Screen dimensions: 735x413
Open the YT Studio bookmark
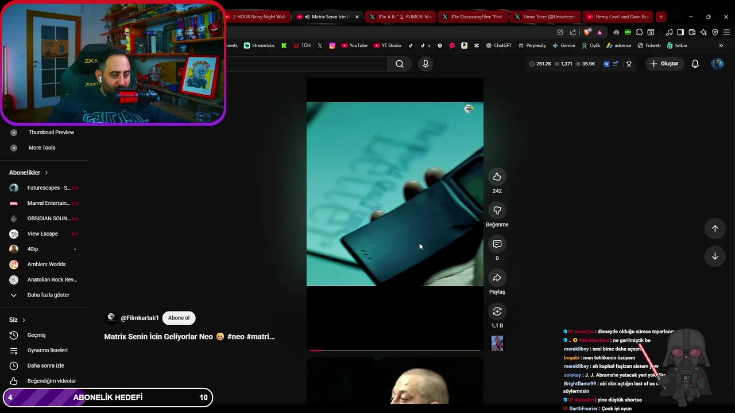[x=388, y=45]
